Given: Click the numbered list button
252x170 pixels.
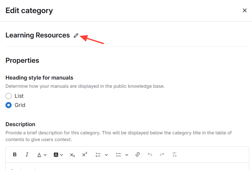Looking at the screenshot, I should pyautogui.click(x=98, y=155).
